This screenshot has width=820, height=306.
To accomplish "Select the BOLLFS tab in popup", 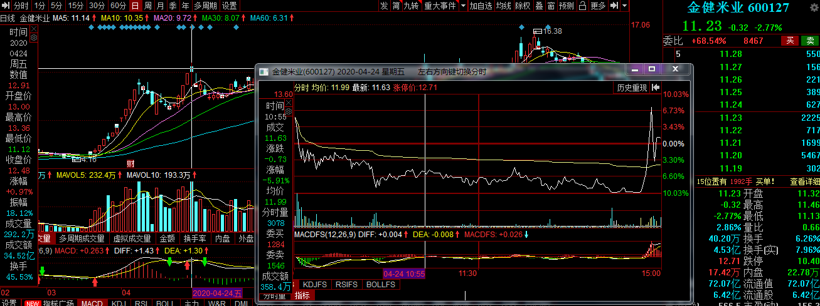I will 381,284.
